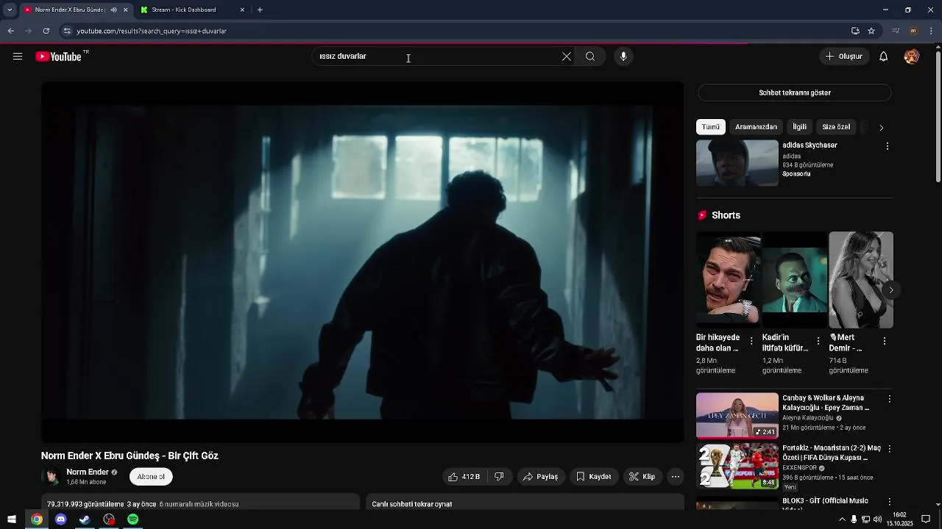Open options for 'Bir hikayede daha olan' Short
Screen dimensions: 942x529
(x=751, y=341)
